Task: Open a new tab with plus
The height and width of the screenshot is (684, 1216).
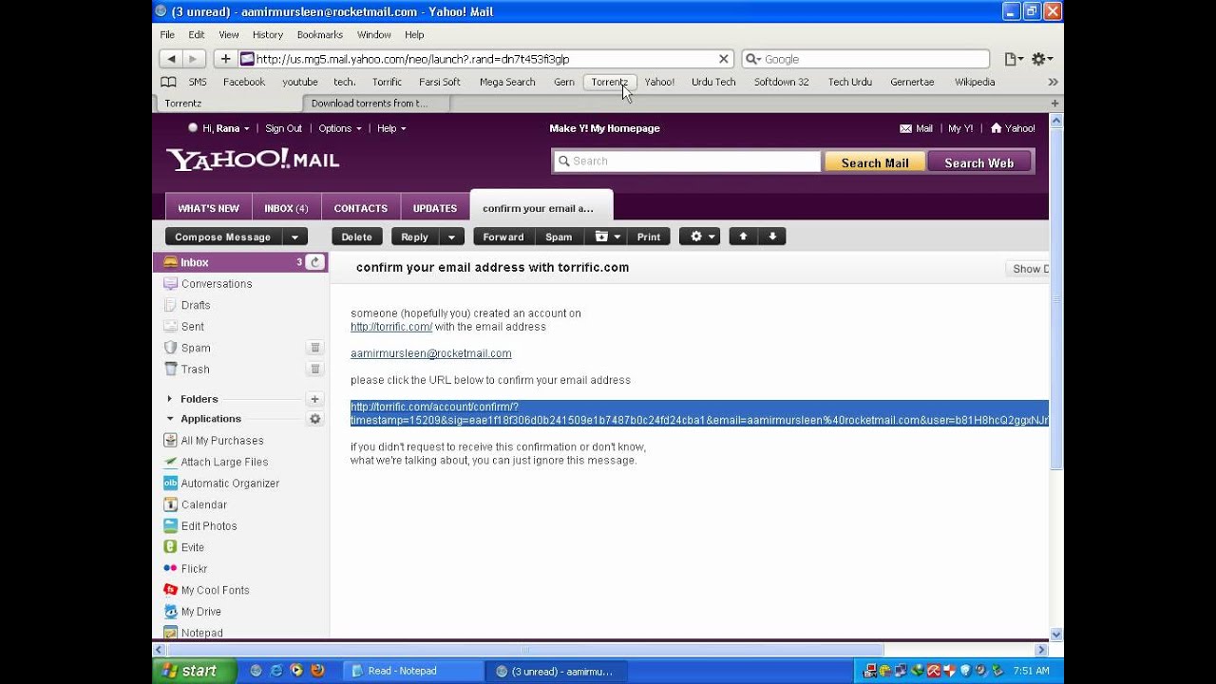Action: [1054, 103]
